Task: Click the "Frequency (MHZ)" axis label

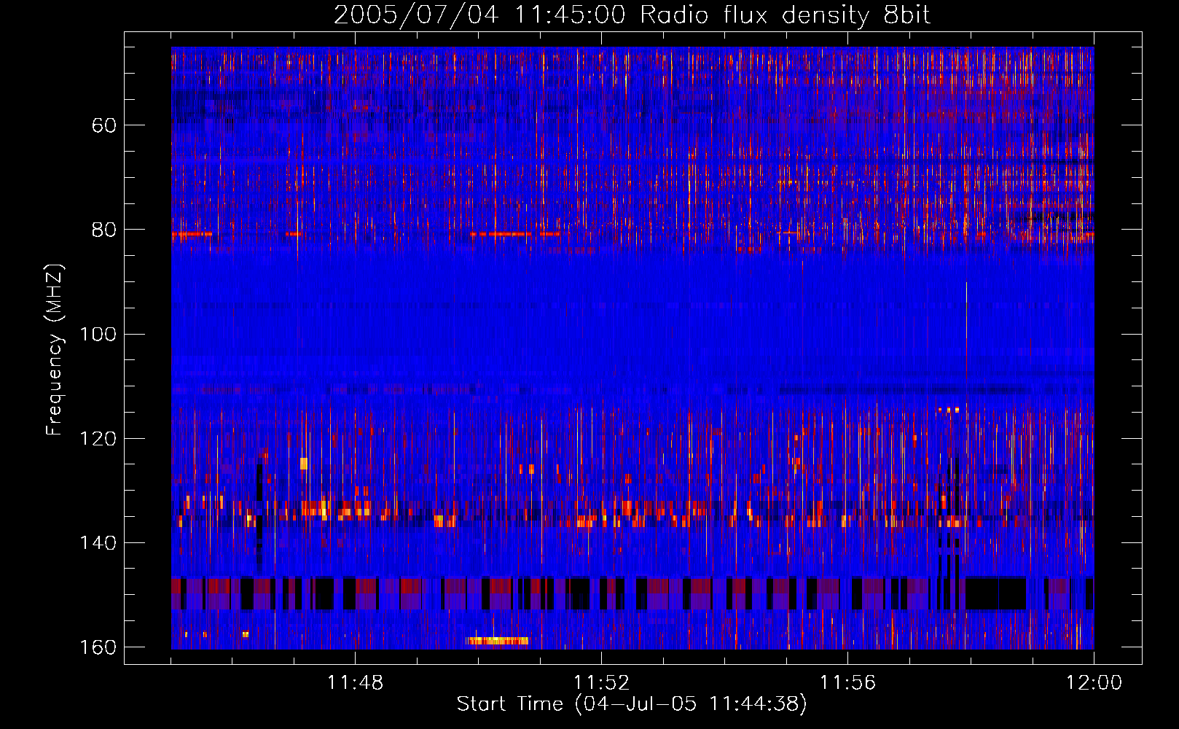Action: pyautogui.click(x=55, y=349)
